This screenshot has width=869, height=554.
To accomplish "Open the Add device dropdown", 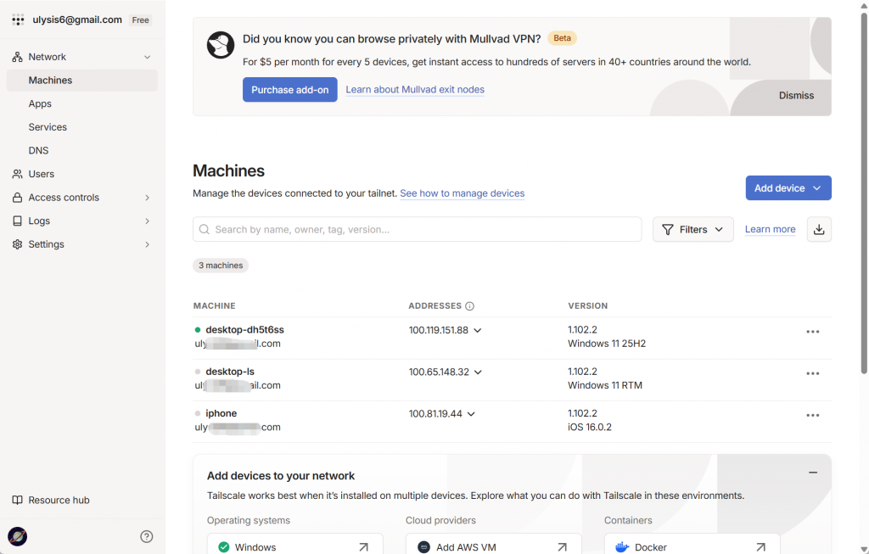I will 788,187.
